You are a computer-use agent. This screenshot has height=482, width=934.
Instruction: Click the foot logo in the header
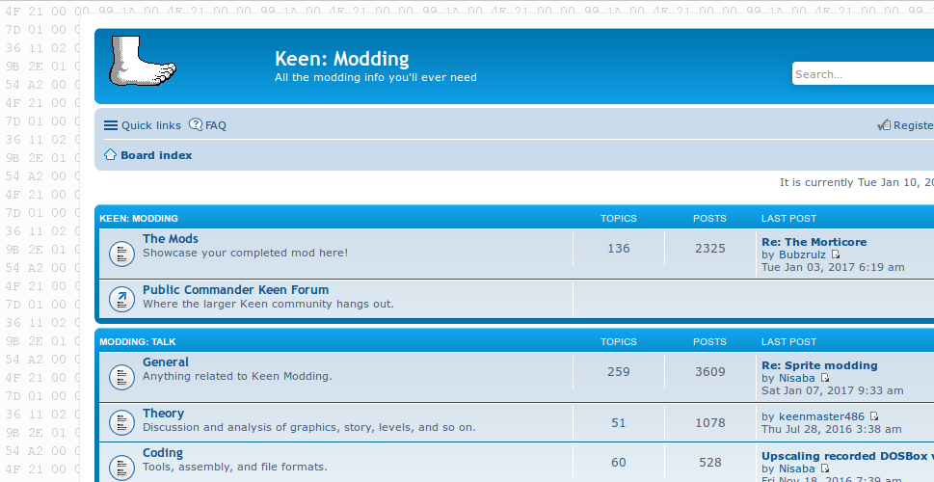point(143,61)
